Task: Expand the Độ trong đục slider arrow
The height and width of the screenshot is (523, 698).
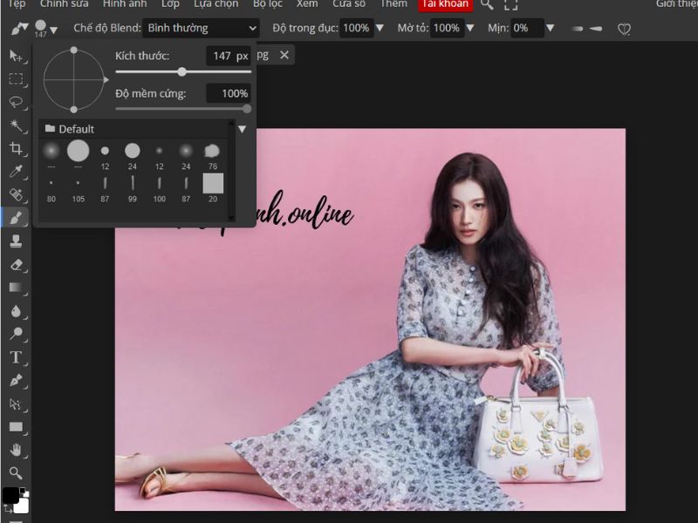Action: click(x=380, y=28)
